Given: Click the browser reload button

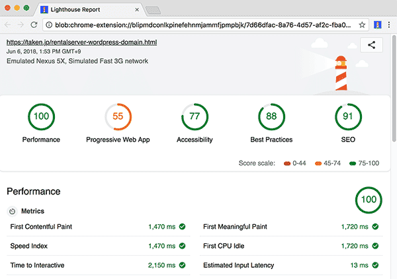Looking at the screenshot, I should point(34,24).
